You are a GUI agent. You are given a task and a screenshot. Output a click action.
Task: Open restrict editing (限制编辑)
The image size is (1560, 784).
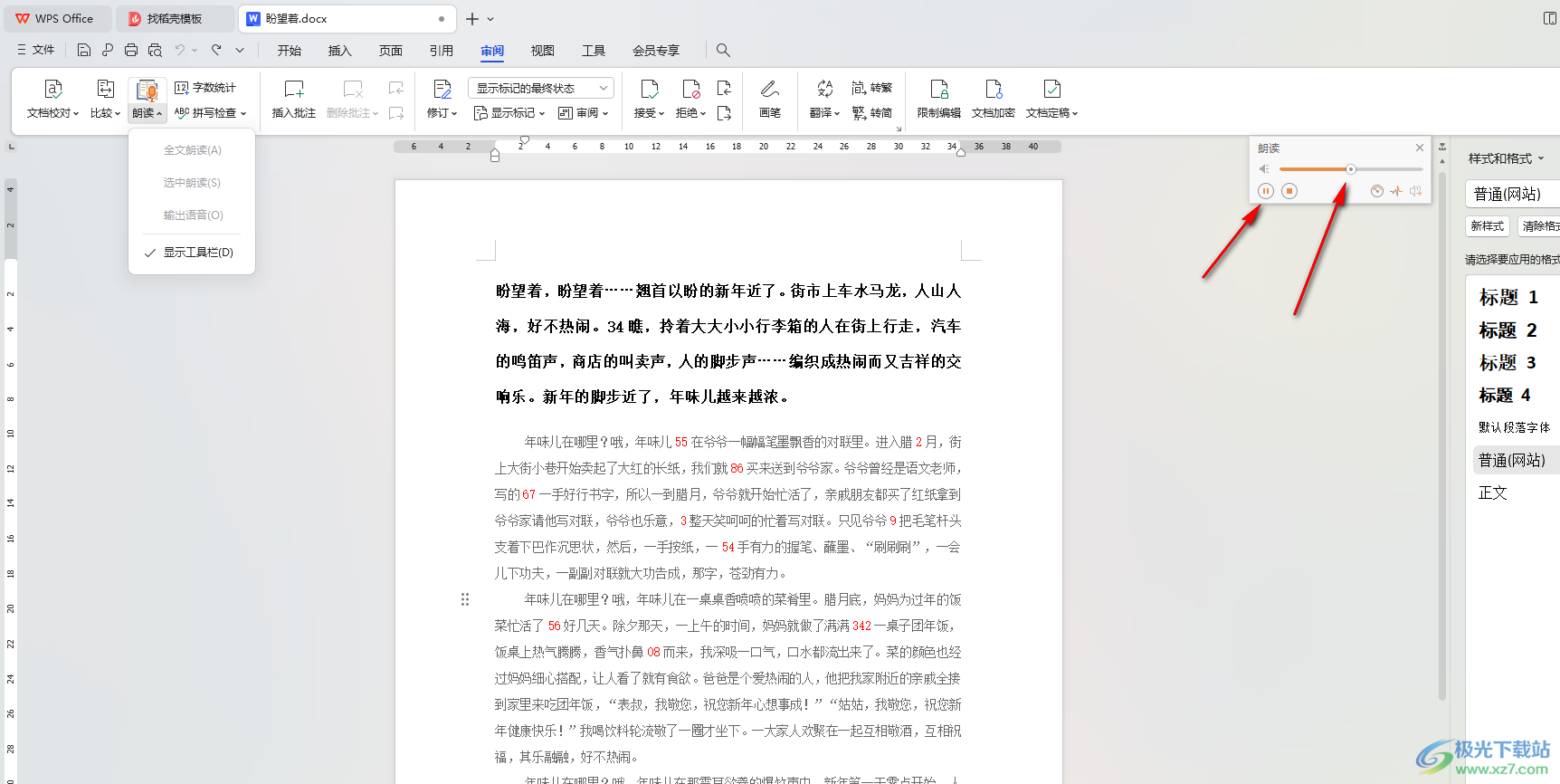pos(939,99)
